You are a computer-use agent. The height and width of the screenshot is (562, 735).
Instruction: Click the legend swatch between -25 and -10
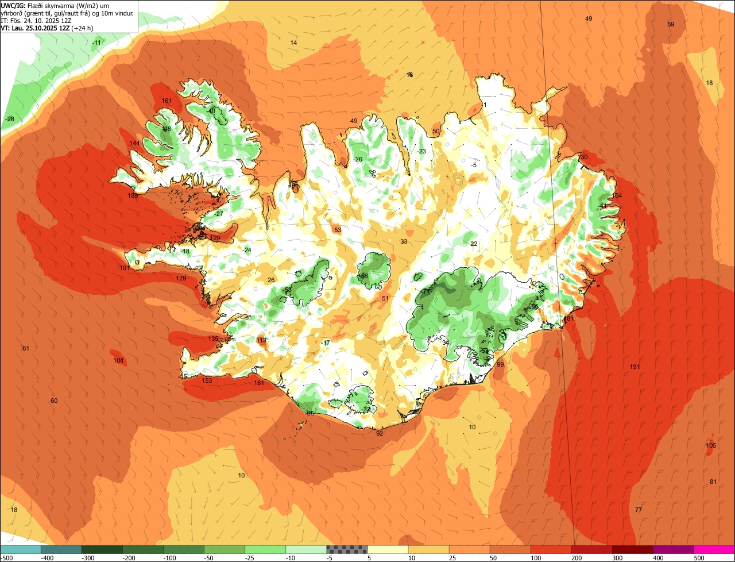(265, 549)
